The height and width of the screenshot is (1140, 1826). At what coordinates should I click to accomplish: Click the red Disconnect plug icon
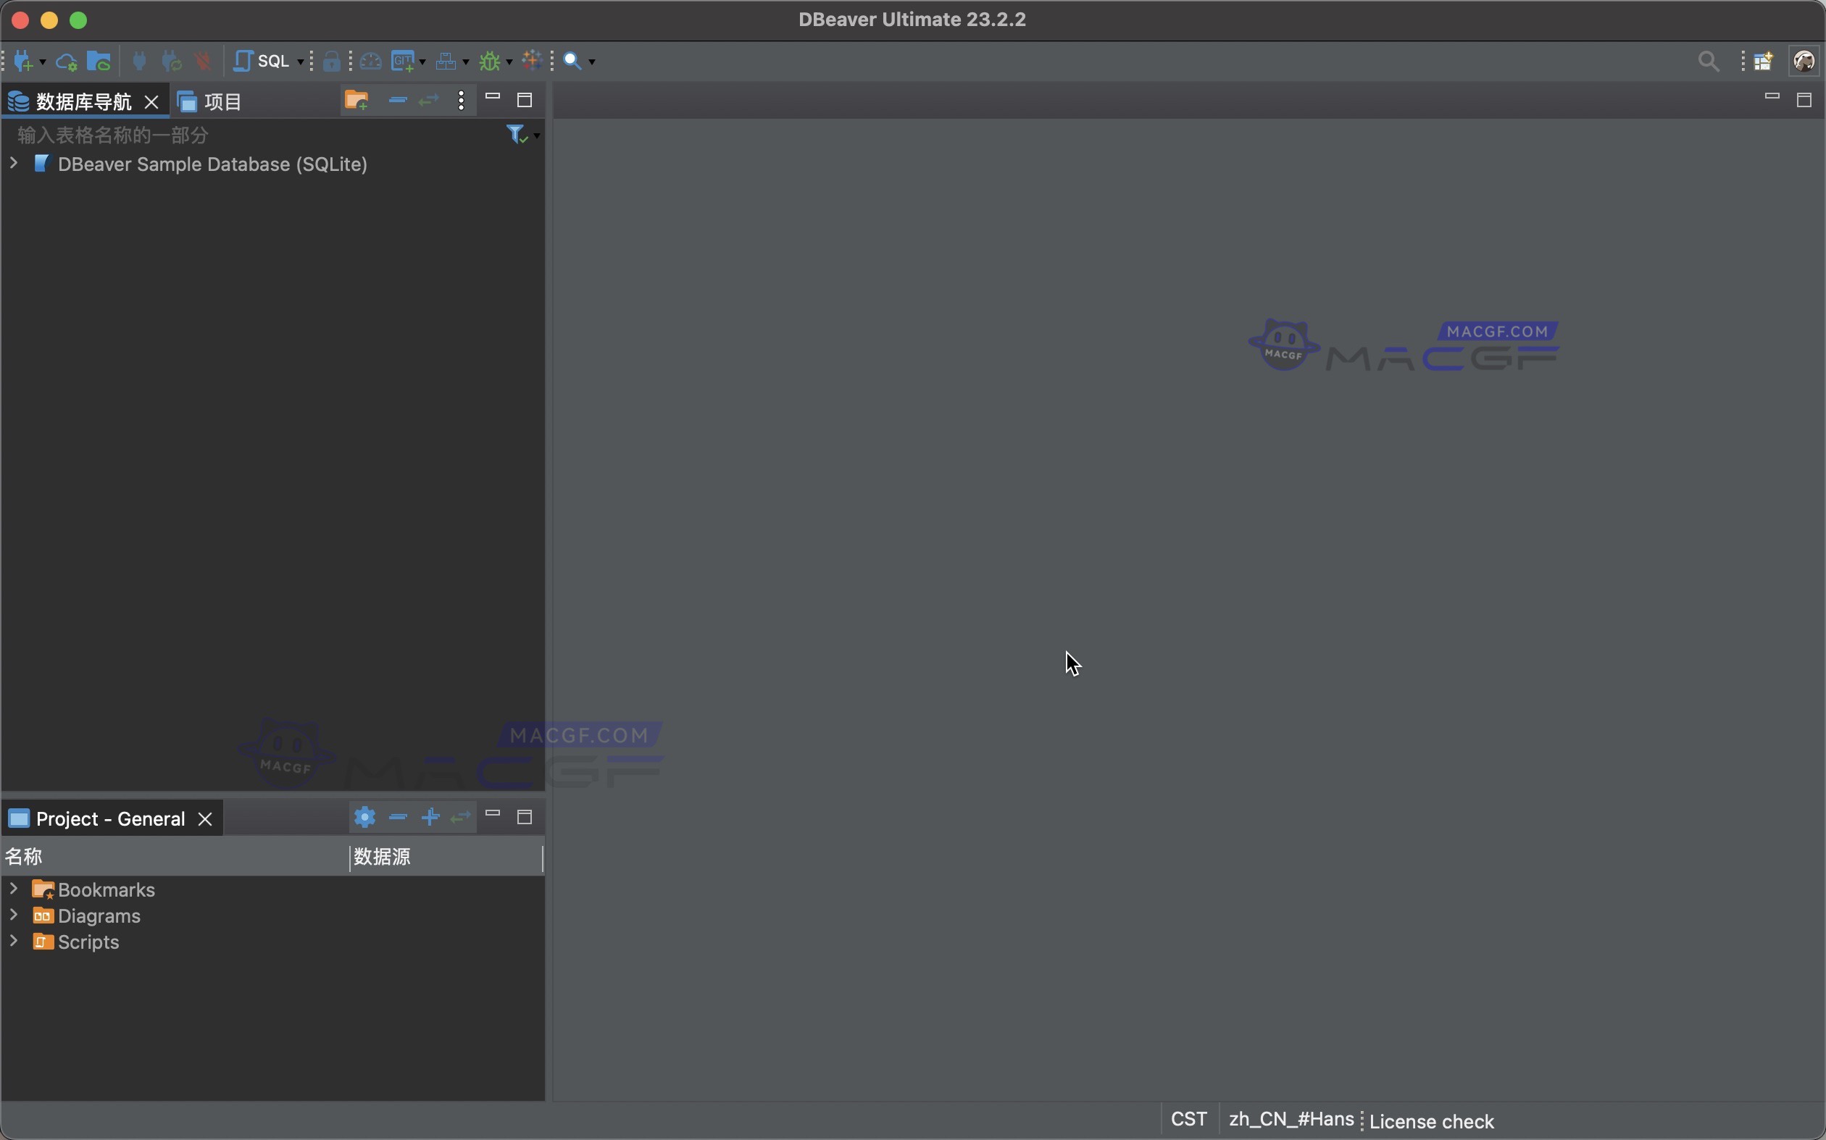[x=202, y=61]
